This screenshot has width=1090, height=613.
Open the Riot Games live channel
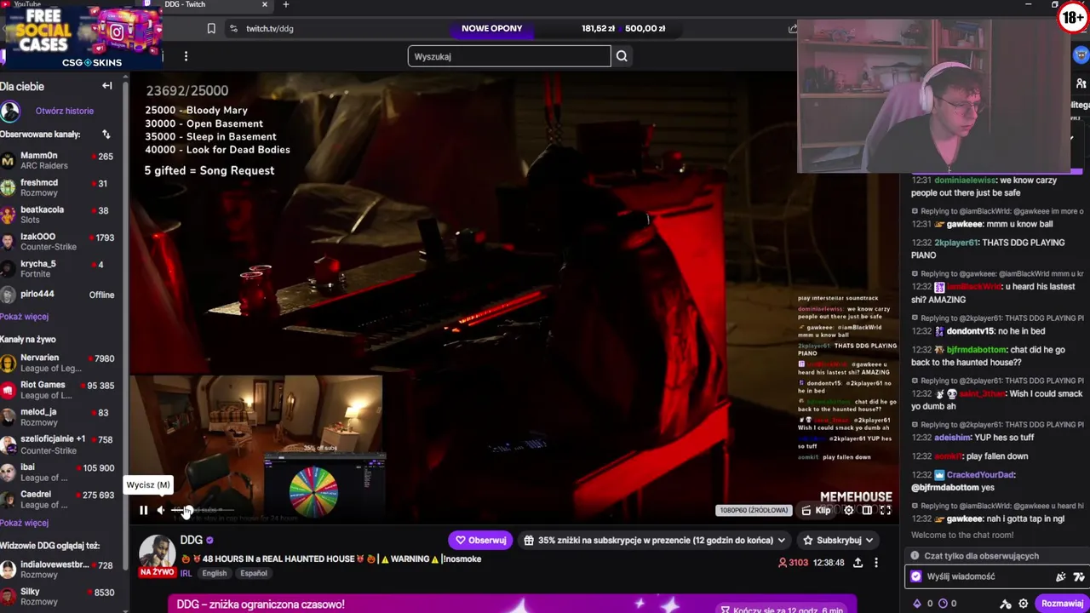[x=60, y=390]
